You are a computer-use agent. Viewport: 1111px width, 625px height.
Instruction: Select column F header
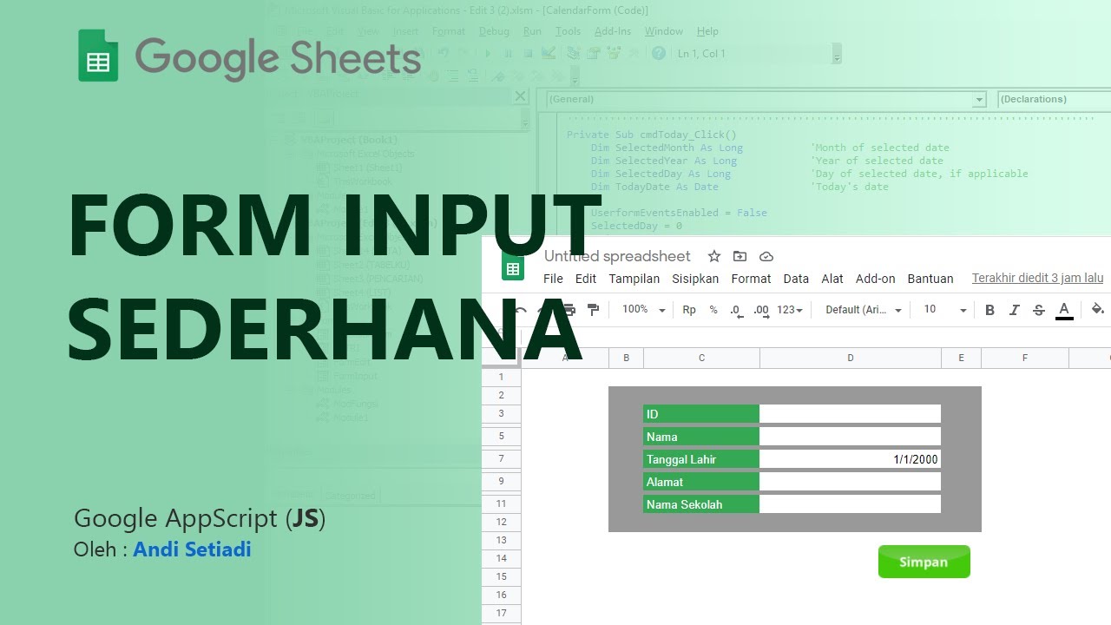pyautogui.click(x=1025, y=358)
